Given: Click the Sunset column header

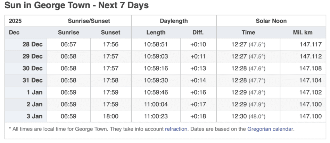Looking at the screenshot, I should 110,33.
